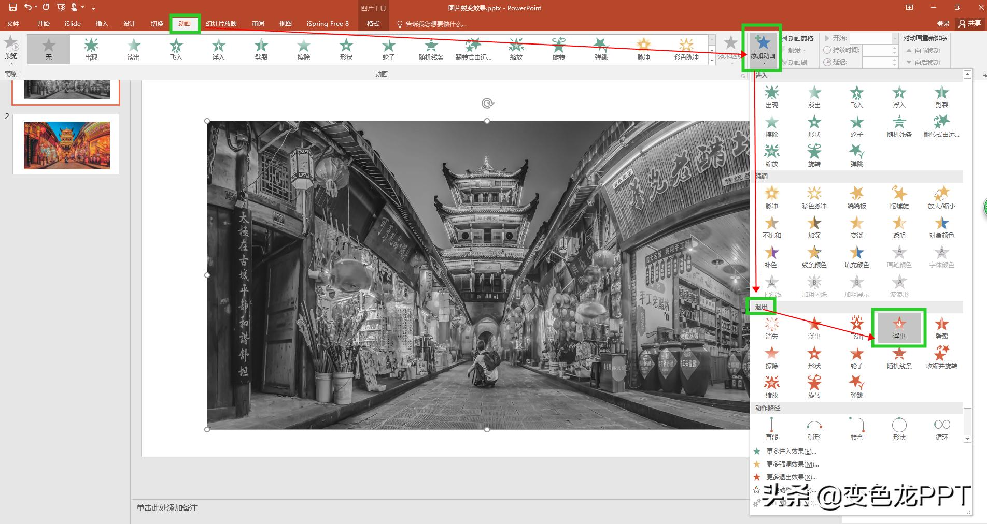Click the 添加动画 button
The height and width of the screenshot is (524, 987).
(x=763, y=48)
